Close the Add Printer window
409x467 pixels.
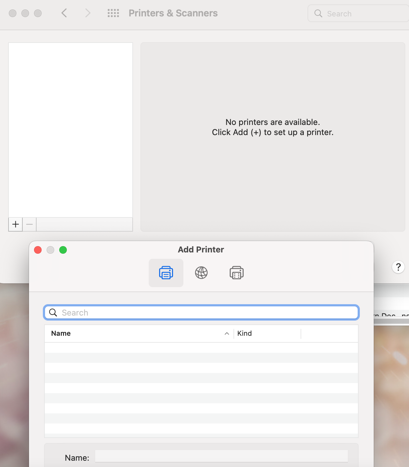[38, 250]
